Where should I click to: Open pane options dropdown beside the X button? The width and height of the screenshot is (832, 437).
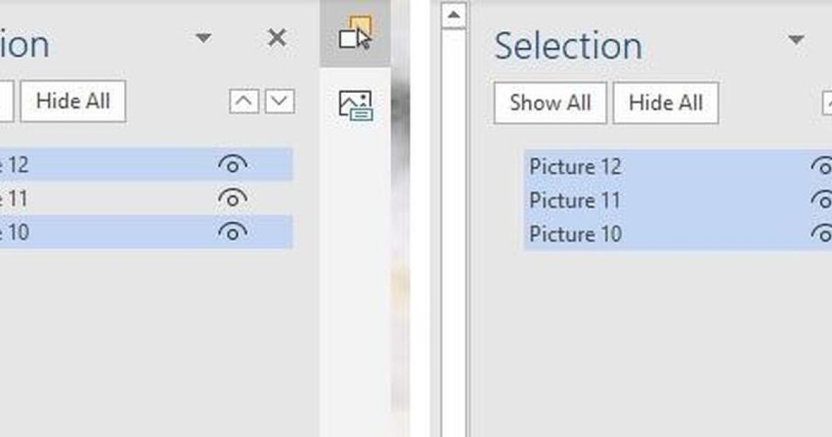pos(203,38)
